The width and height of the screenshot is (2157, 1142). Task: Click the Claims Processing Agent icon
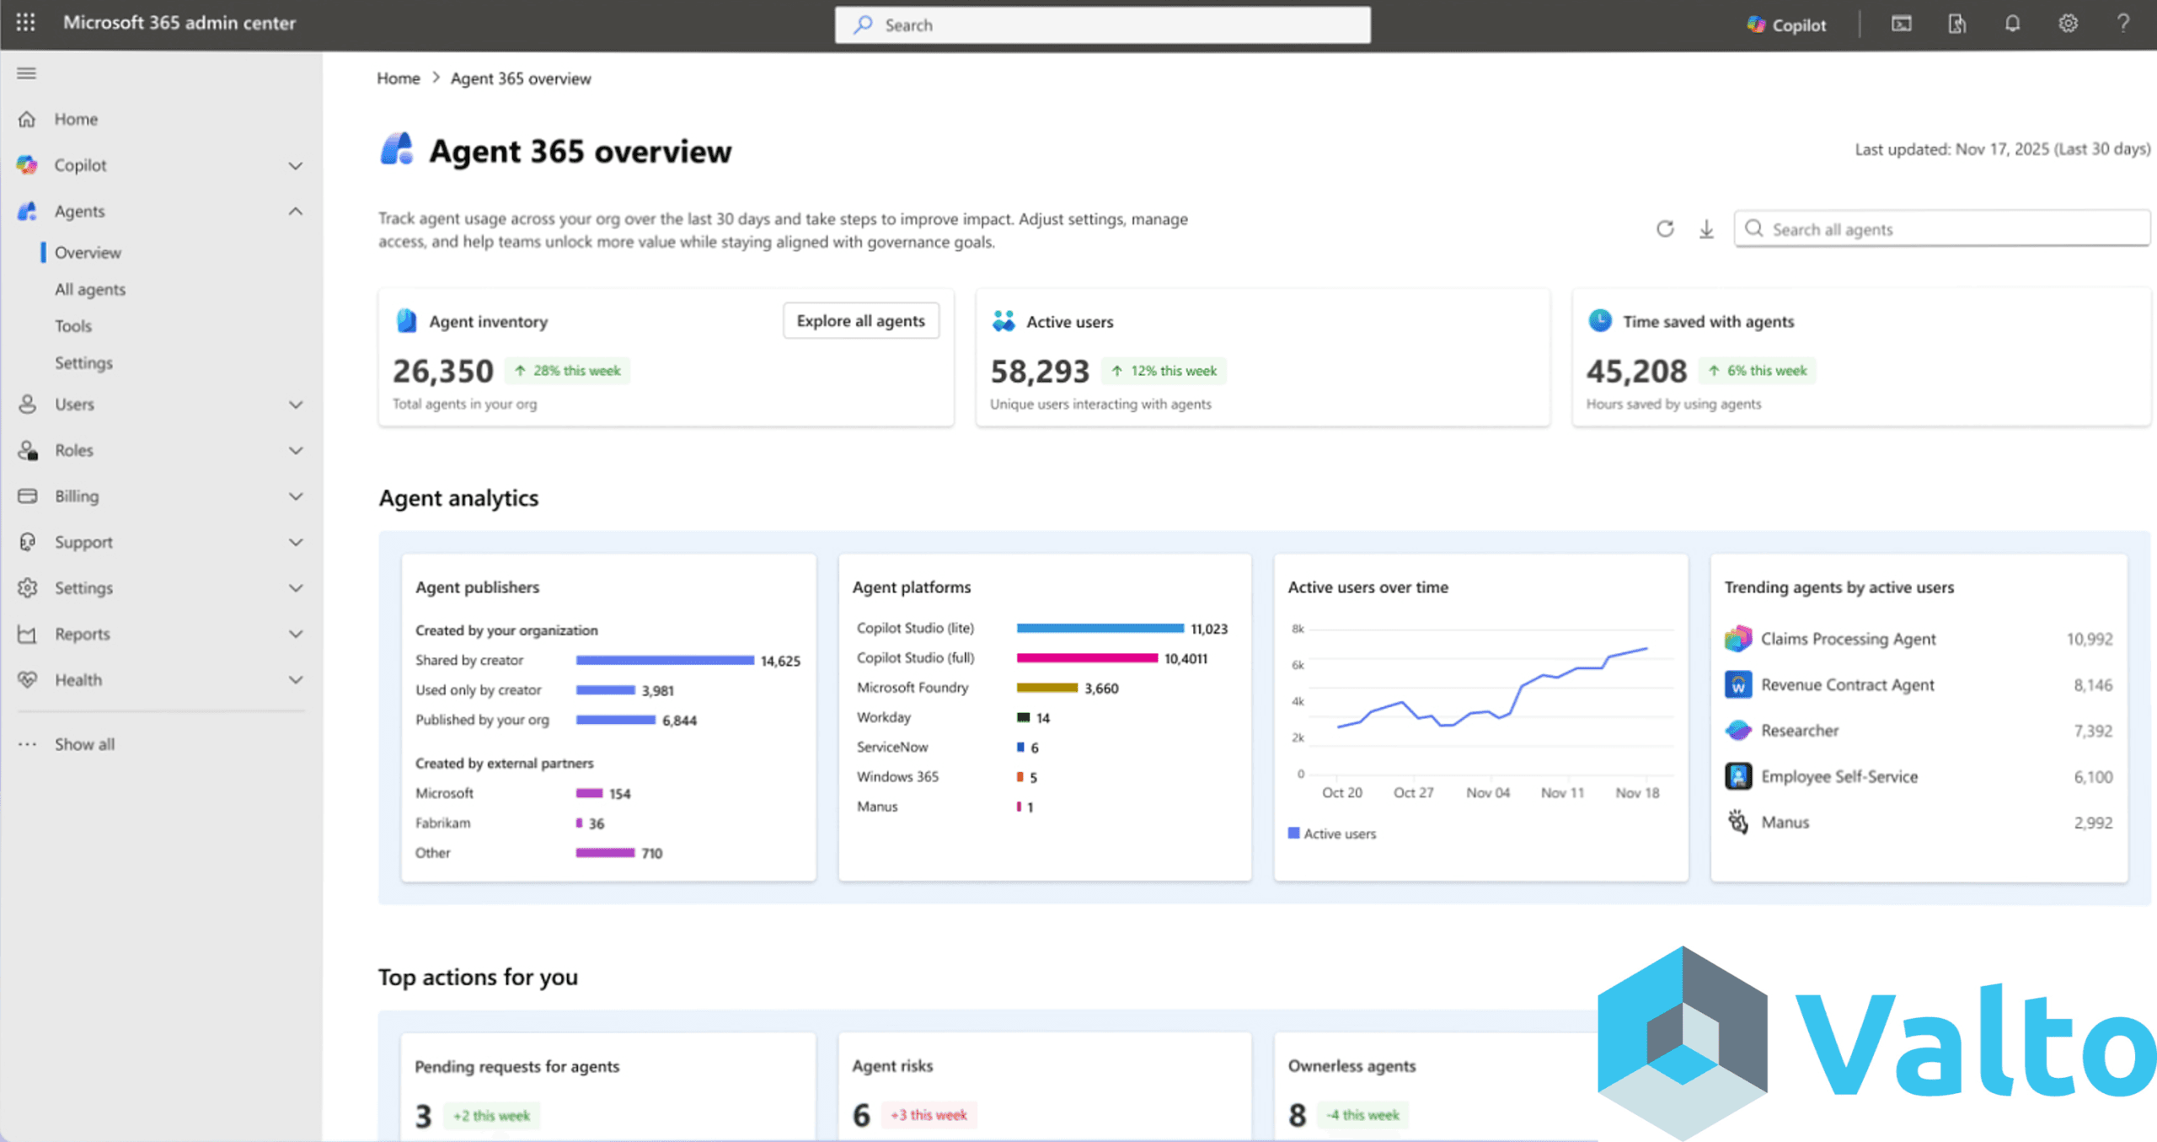click(x=1737, y=639)
